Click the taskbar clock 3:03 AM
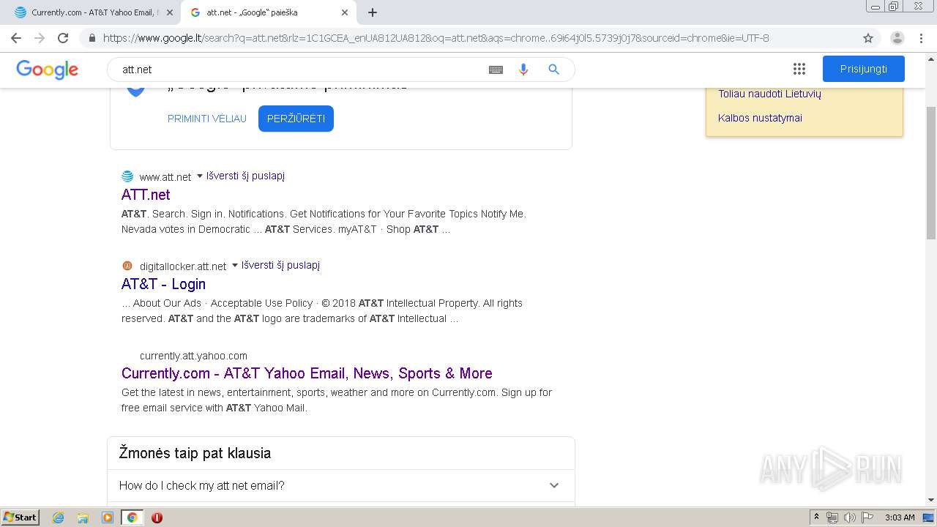The width and height of the screenshot is (937, 527). click(900, 517)
